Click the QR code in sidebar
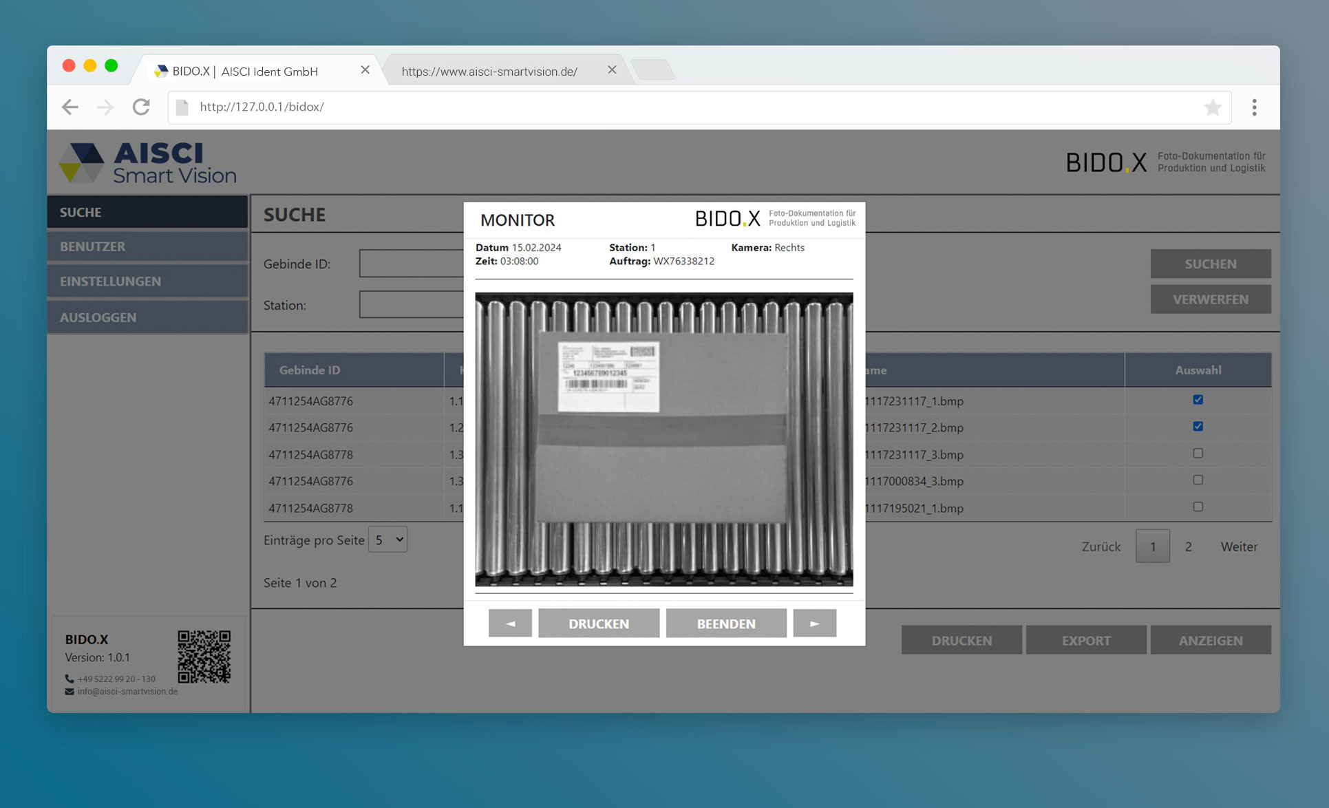Viewport: 1329px width, 808px height. pyautogui.click(x=204, y=656)
